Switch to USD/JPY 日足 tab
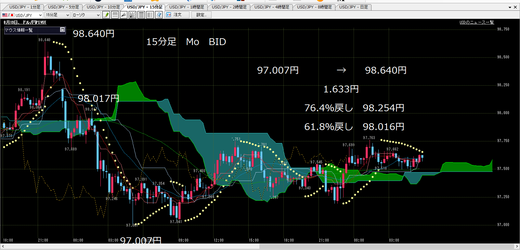Screen dimensions: 520x250 [x=354, y=7]
